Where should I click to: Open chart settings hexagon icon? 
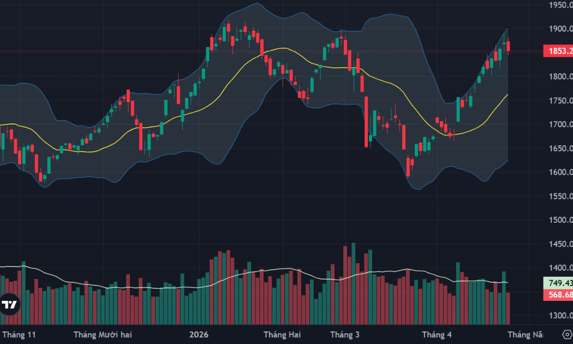566,334
